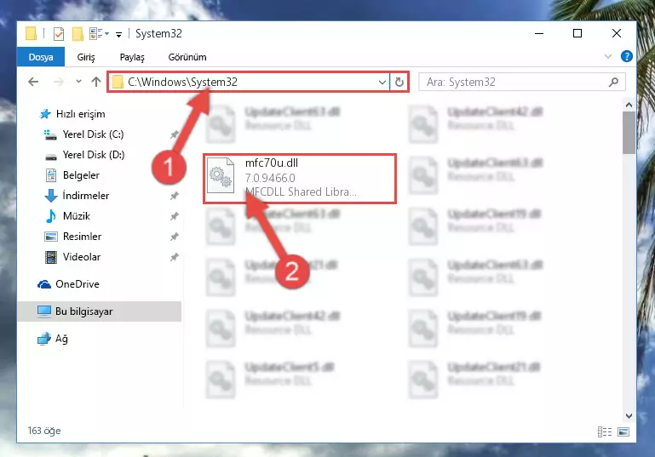Click the address bar path C:\Windows\System32
The width and height of the screenshot is (655, 457).
[x=182, y=82]
